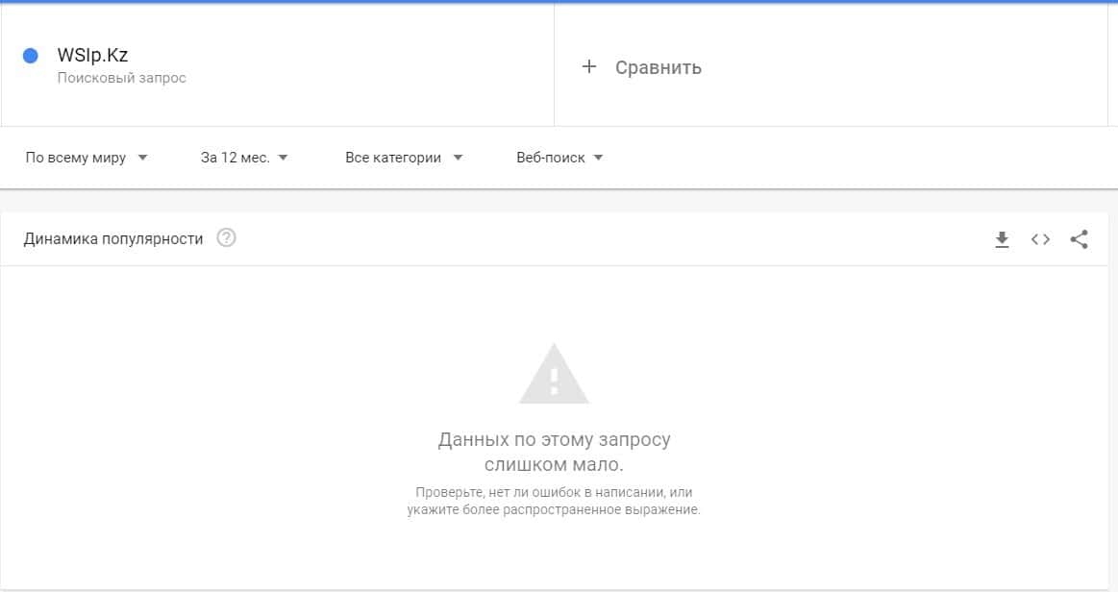Click the warning triangle icon
This screenshot has height=592, width=1118.
coord(554,374)
